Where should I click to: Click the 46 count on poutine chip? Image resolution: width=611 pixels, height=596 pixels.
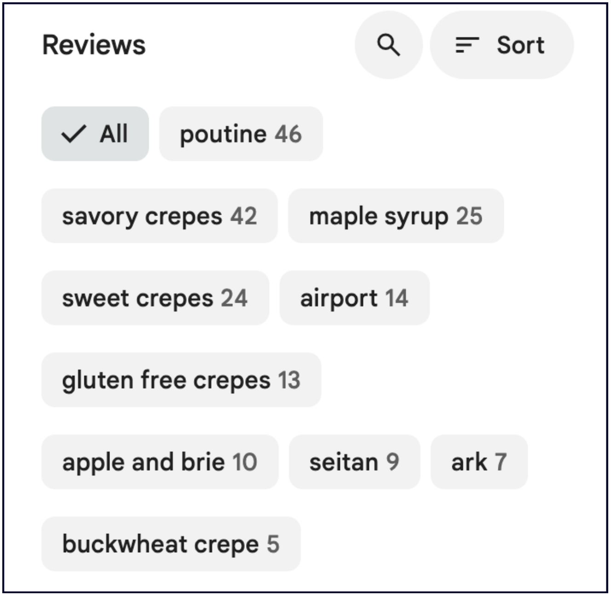(x=288, y=134)
